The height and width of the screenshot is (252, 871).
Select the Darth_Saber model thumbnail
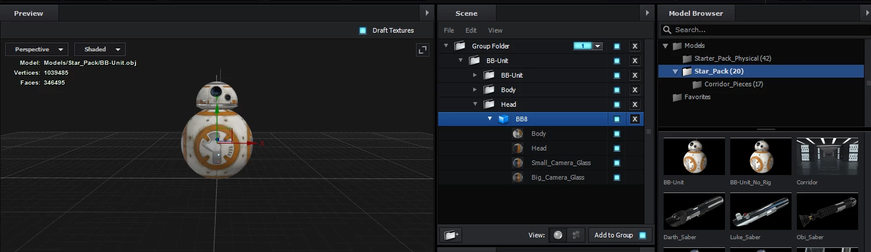694,212
